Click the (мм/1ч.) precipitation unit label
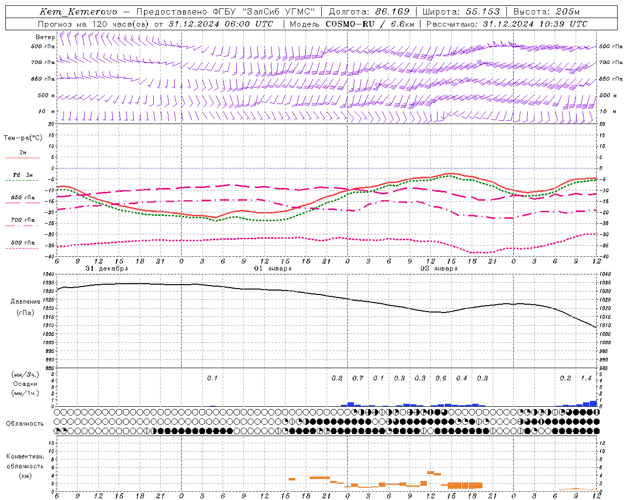 click(25, 393)
